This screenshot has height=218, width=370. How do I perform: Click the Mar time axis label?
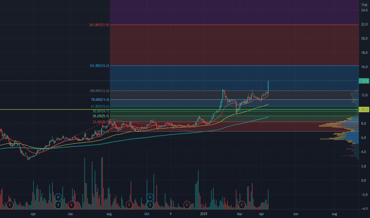[x=239, y=214]
